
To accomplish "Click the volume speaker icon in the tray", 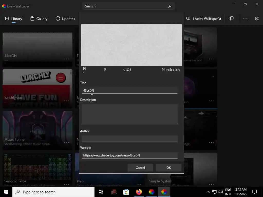I will click(221, 192).
